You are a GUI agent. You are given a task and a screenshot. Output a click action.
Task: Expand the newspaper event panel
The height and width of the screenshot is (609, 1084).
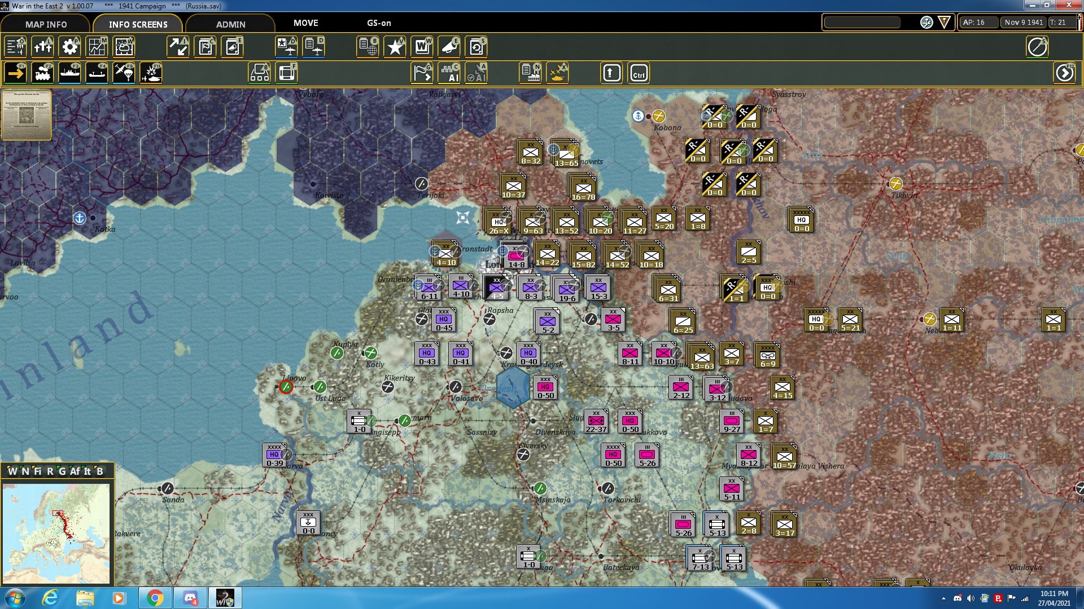27,116
